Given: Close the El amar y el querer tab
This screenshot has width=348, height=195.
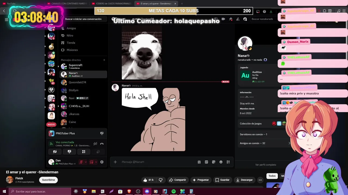Looking at the screenshot, I should (175, 4).
